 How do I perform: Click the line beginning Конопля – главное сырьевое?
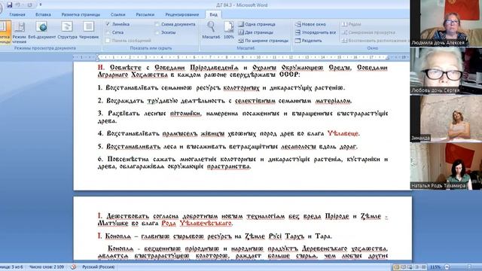pyautogui.click(x=215, y=236)
